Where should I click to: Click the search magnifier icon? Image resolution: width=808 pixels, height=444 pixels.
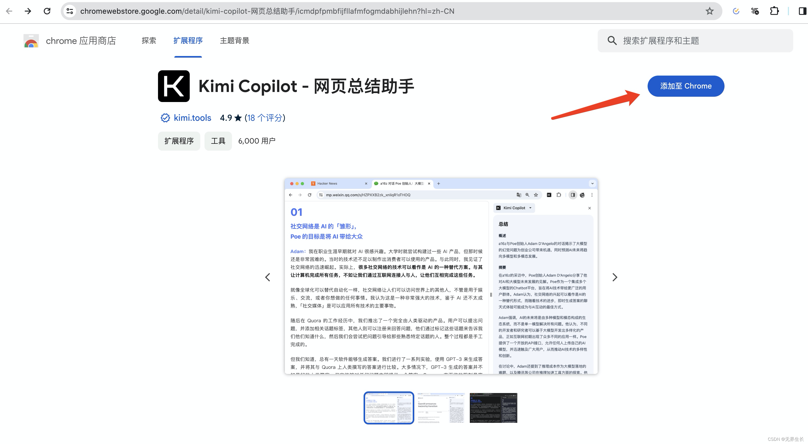click(612, 40)
